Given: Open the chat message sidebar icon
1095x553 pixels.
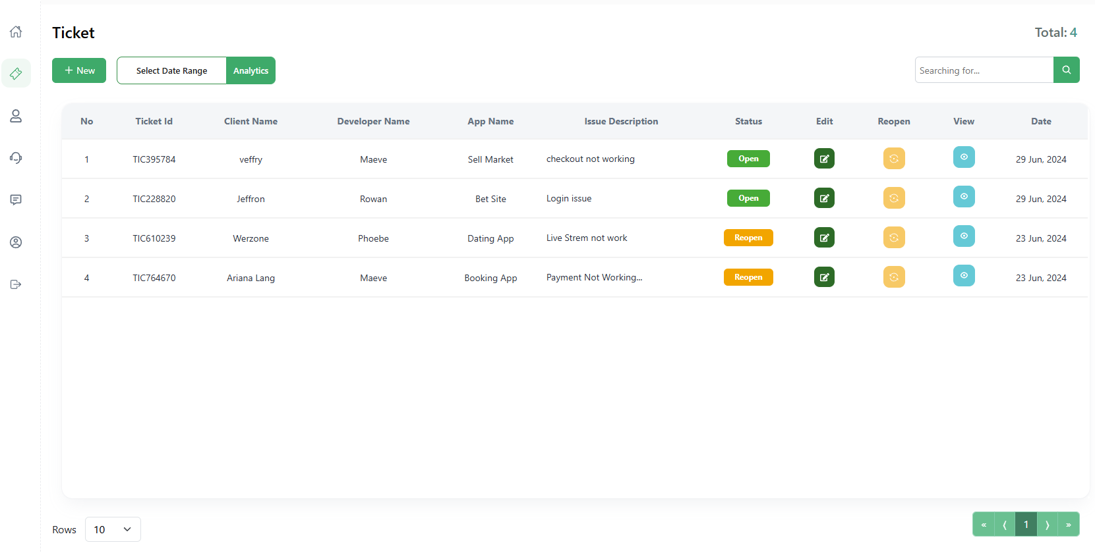Looking at the screenshot, I should coord(16,200).
